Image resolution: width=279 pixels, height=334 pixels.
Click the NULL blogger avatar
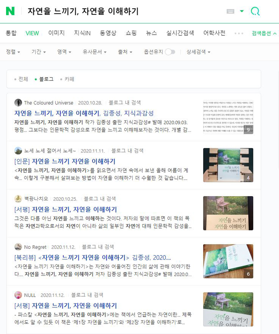pyautogui.click(x=18, y=295)
